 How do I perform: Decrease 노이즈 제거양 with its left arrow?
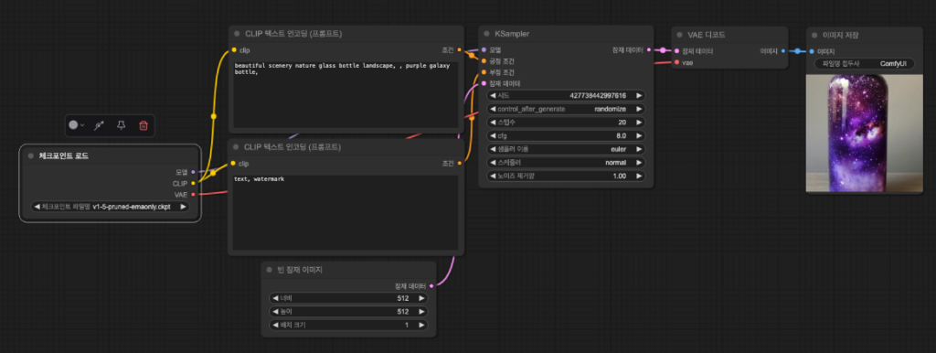click(x=493, y=176)
